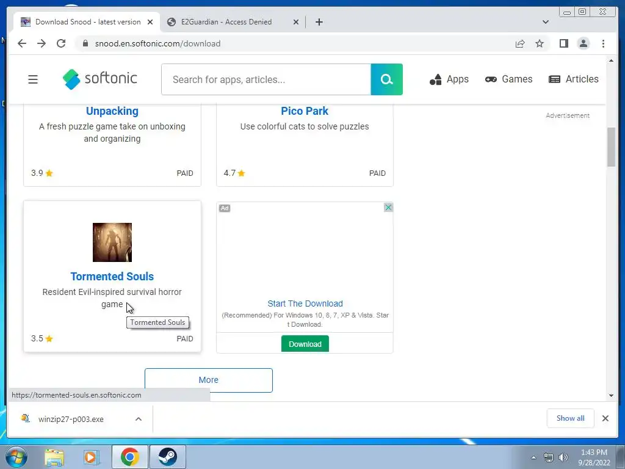The height and width of the screenshot is (469, 625).
Task: Click the winzip27-p003.exe download item name
Action: point(71,419)
